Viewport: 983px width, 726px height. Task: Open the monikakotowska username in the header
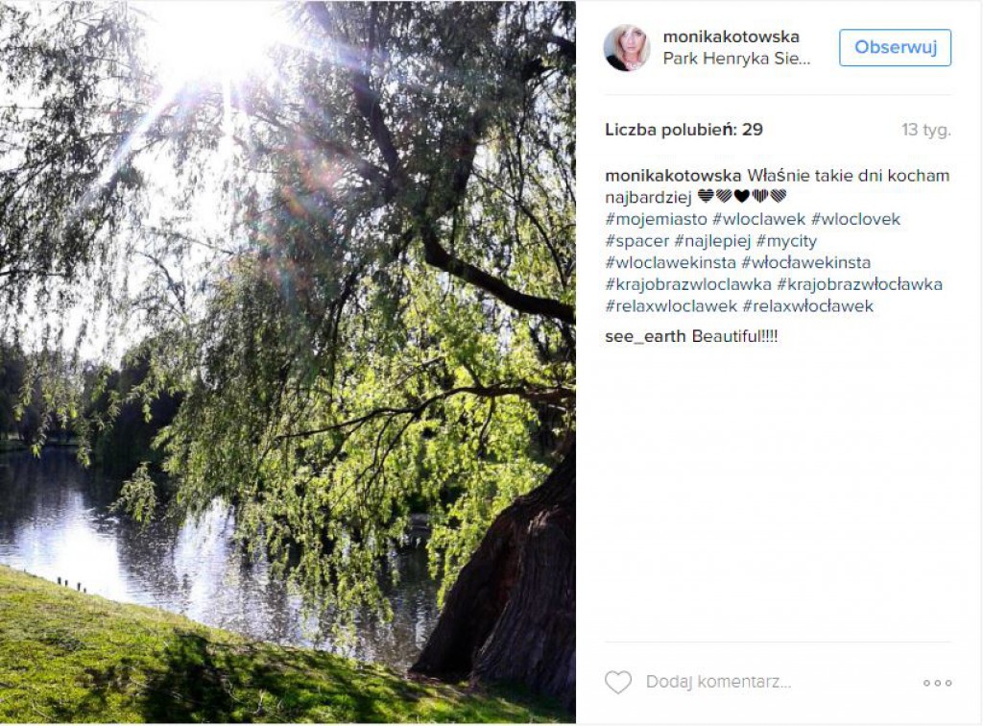tap(731, 37)
